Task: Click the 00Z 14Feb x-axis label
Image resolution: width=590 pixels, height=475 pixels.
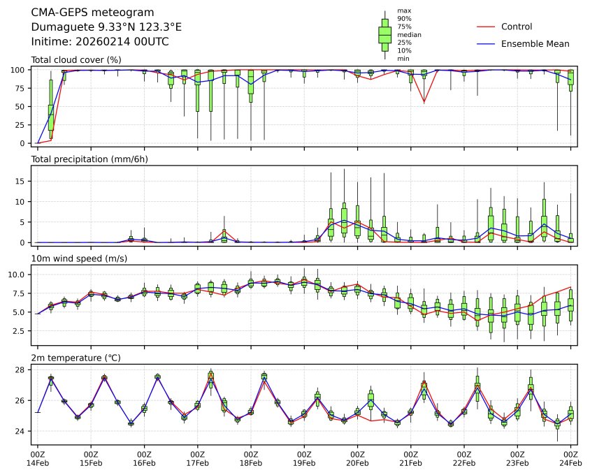Action: (x=38, y=458)
